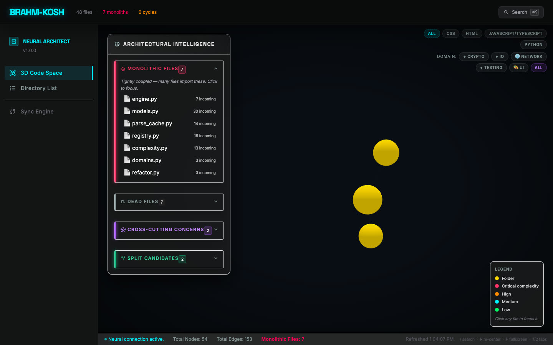Viewport: 553px width, 345px height.
Task: Toggle the Python language filter
Action: click(x=533, y=45)
